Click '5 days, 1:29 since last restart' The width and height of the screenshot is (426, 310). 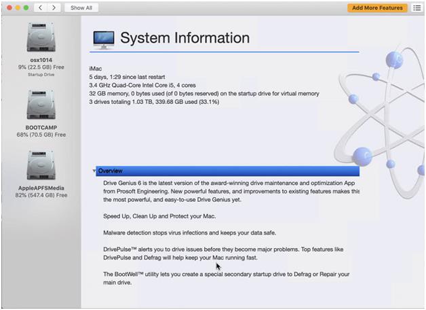click(127, 77)
